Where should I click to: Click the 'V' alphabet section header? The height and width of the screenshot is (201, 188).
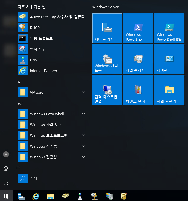click(x=19, y=83)
